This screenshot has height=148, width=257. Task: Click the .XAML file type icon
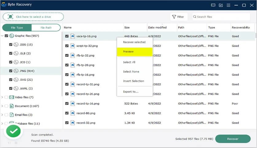pyautogui.click(x=16, y=88)
